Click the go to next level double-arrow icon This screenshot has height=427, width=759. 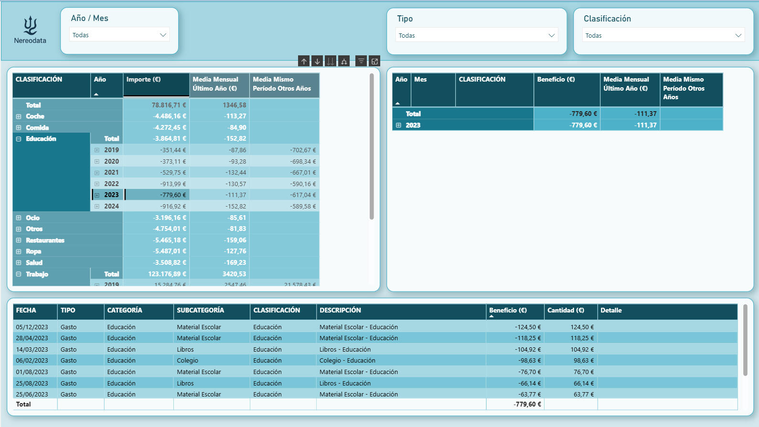pos(331,61)
